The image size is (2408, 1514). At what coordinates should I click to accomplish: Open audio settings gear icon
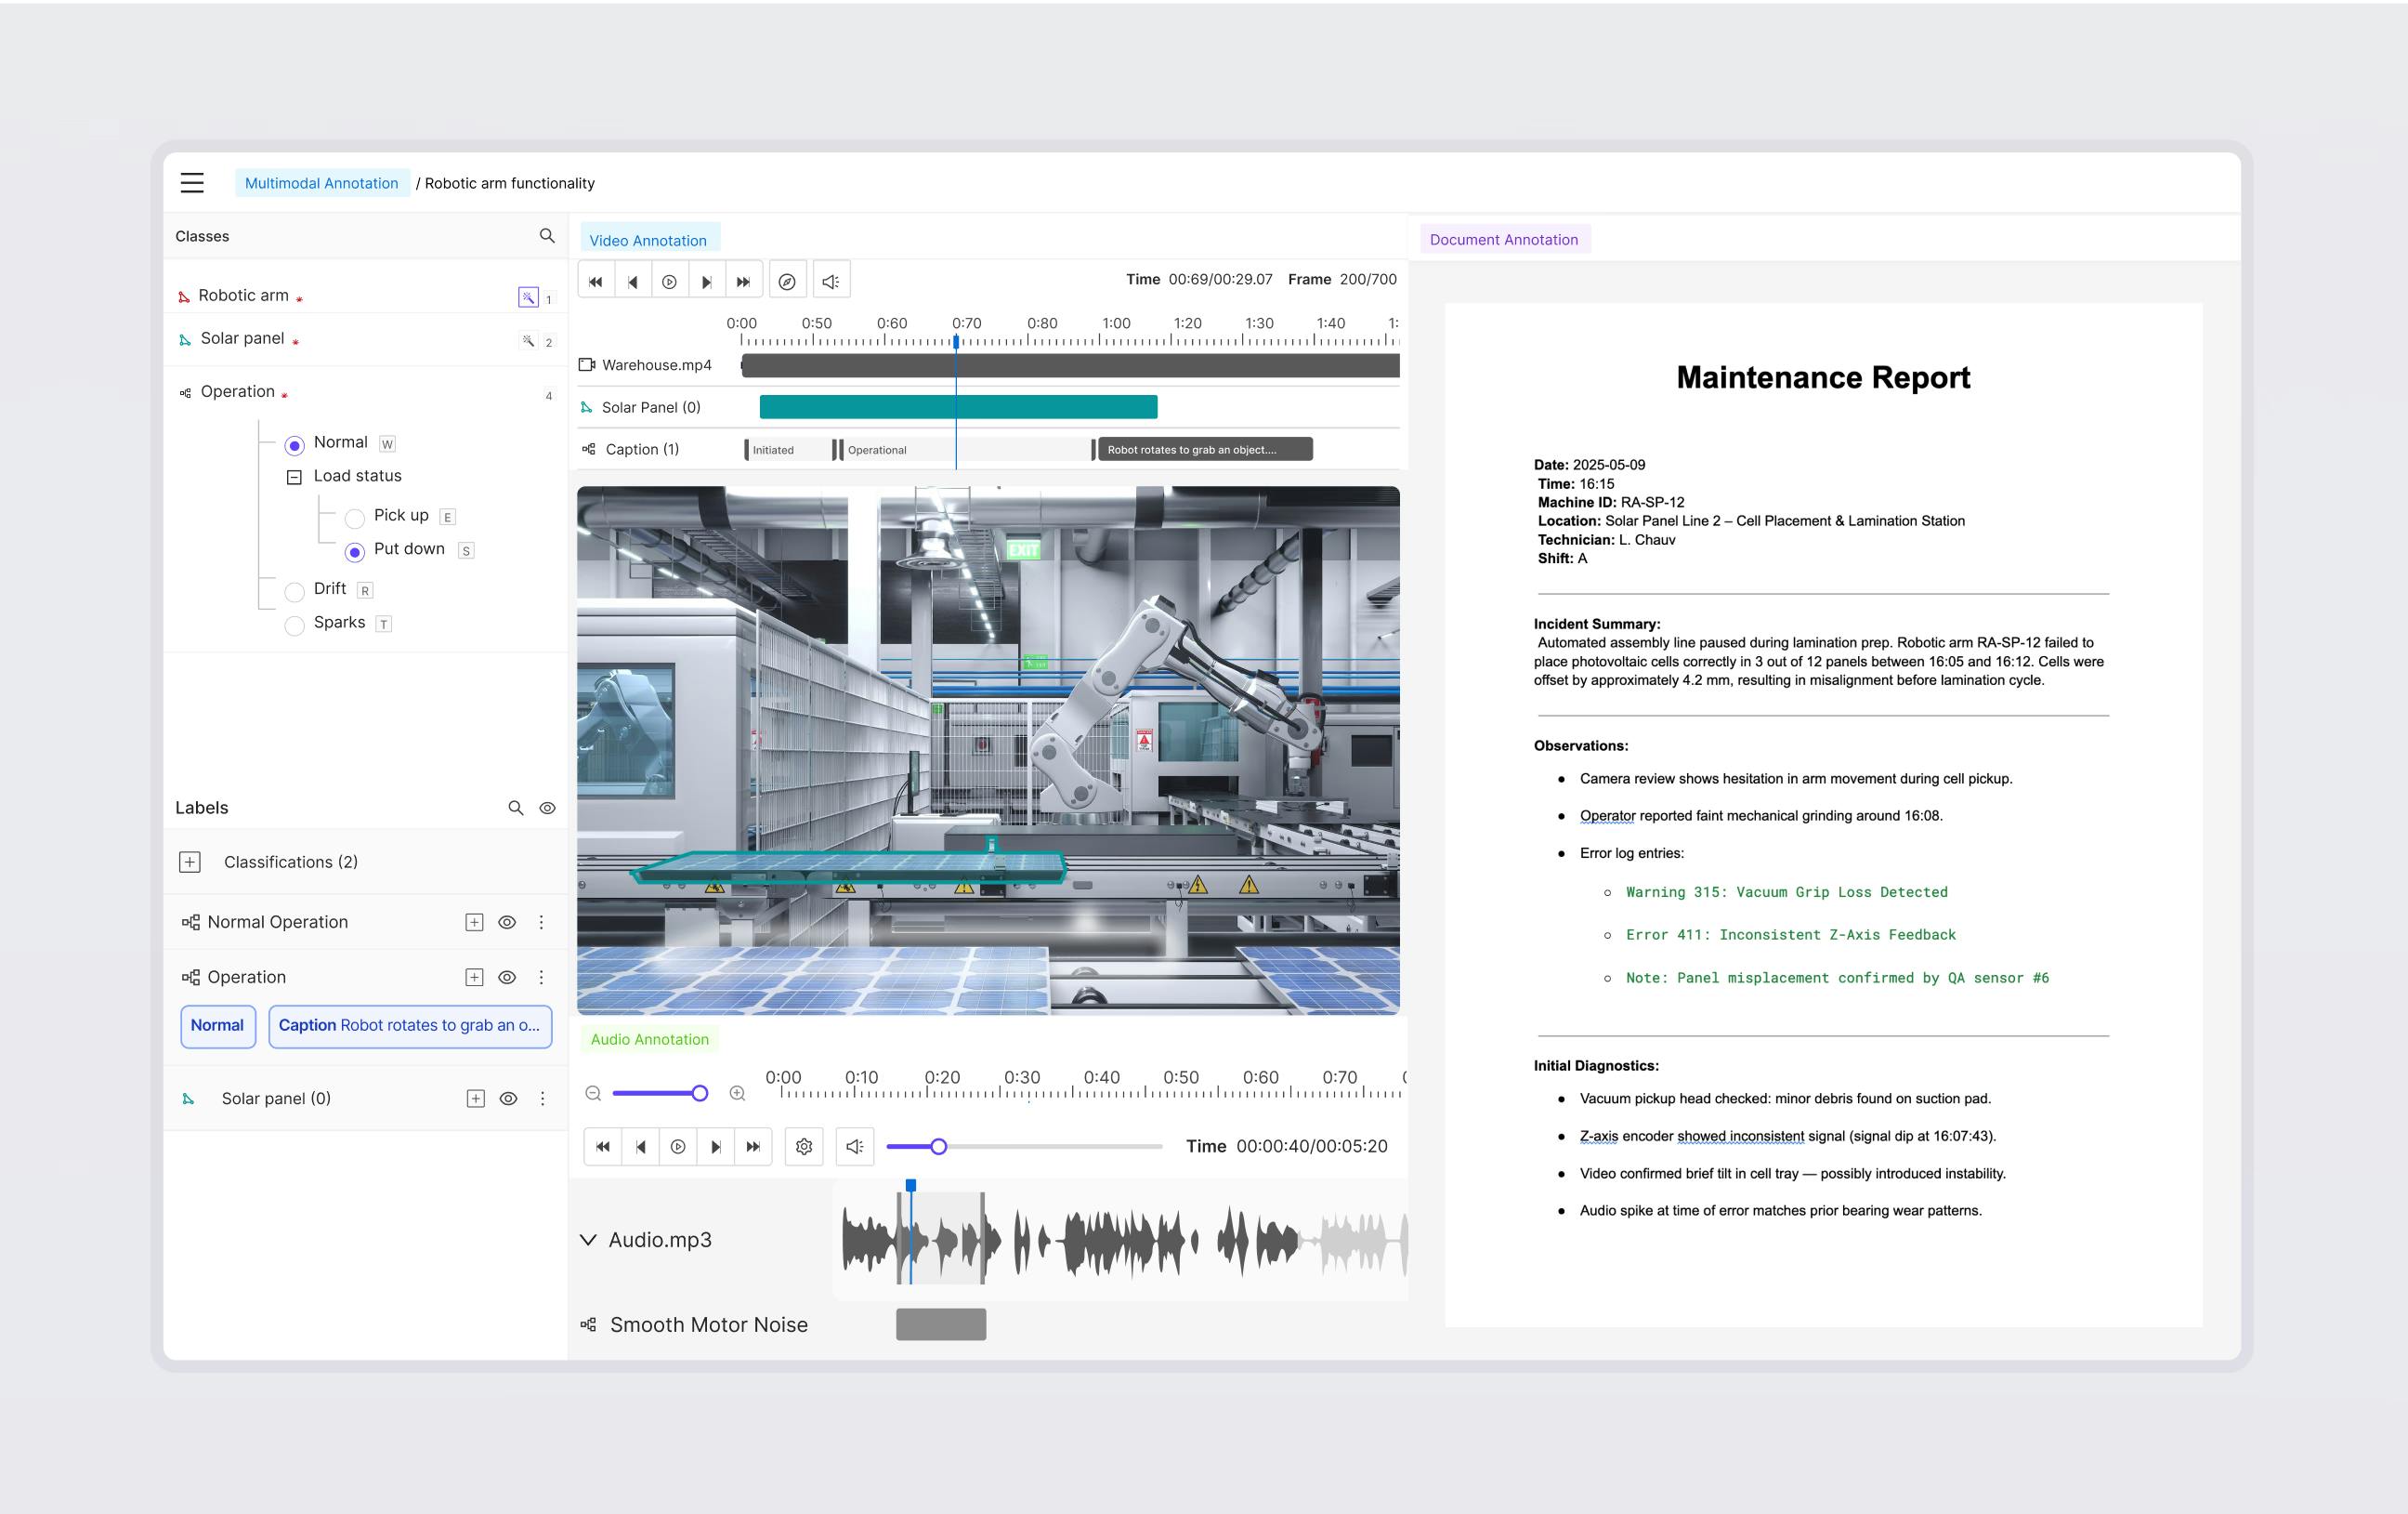click(x=803, y=1147)
